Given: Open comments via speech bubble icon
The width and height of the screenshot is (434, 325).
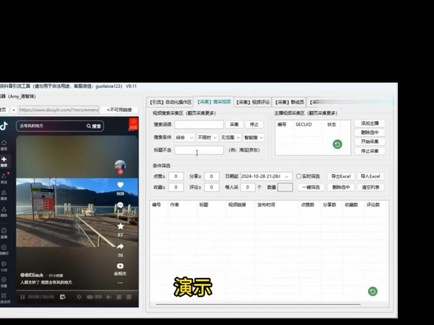Looking at the screenshot, I should tap(120, 205).
